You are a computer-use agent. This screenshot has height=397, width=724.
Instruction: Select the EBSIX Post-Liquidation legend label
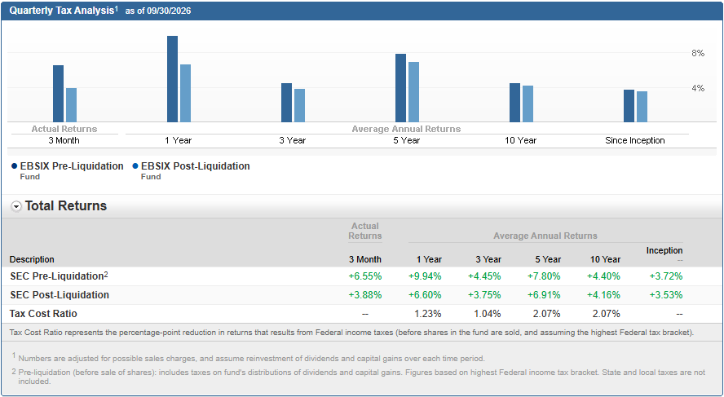[x=196, y=166]
